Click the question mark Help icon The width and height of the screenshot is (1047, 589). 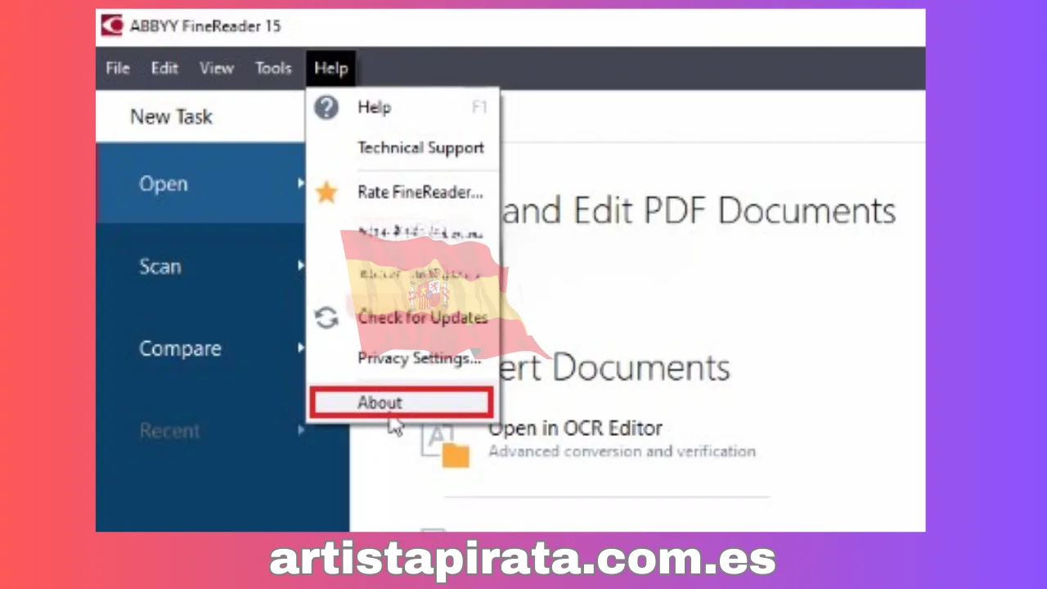tap(326, 107)
